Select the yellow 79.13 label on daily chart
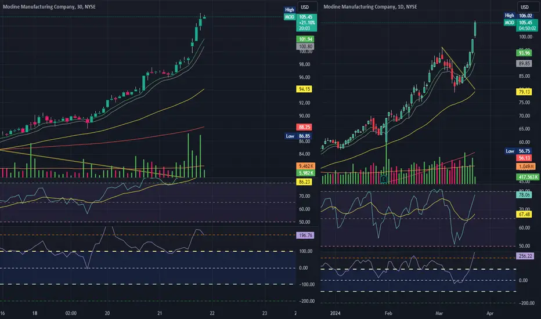The image size is (541, 319). coord(524,92)
